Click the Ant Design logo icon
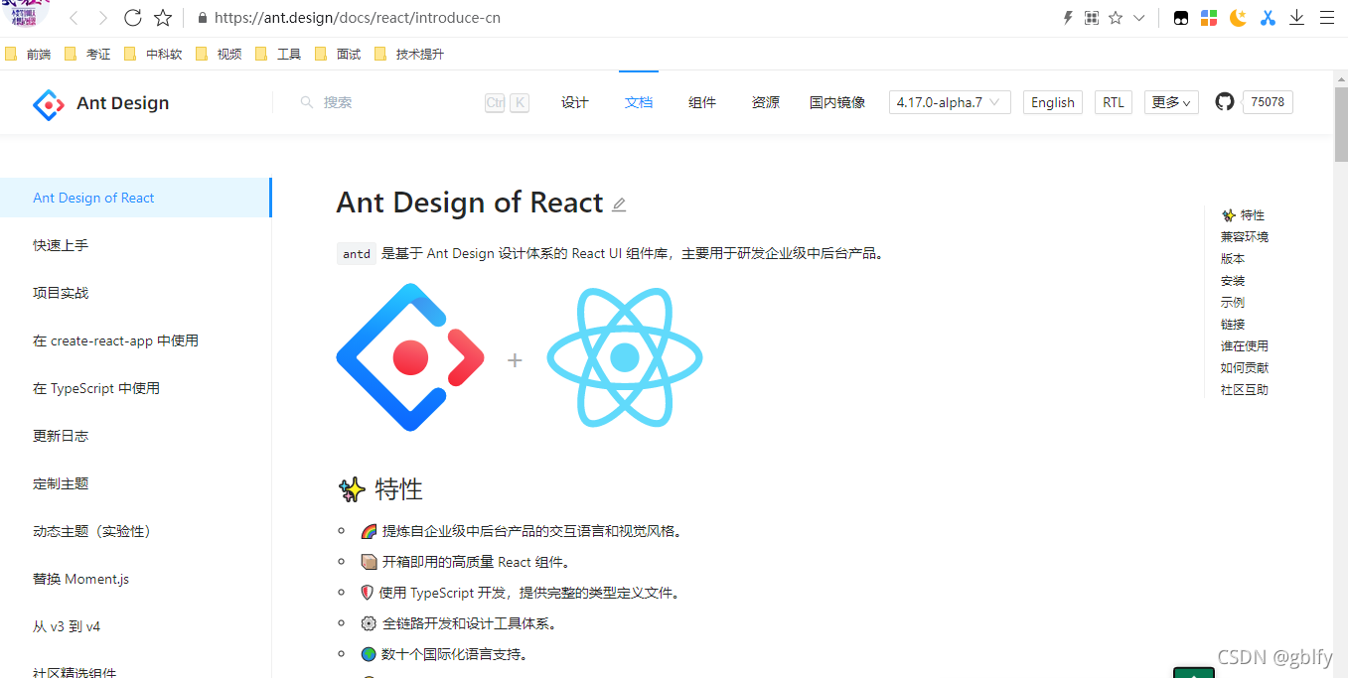The image size is (1348, 678). click(x=48, y=103)
